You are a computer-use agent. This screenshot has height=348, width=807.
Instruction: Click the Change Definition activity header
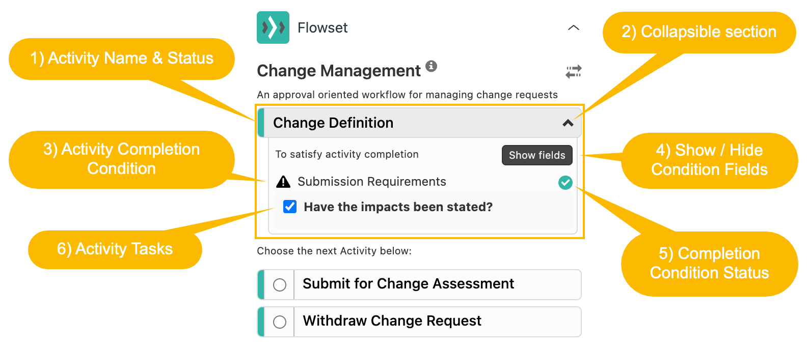pyautogui.click(x=419, y=123)
